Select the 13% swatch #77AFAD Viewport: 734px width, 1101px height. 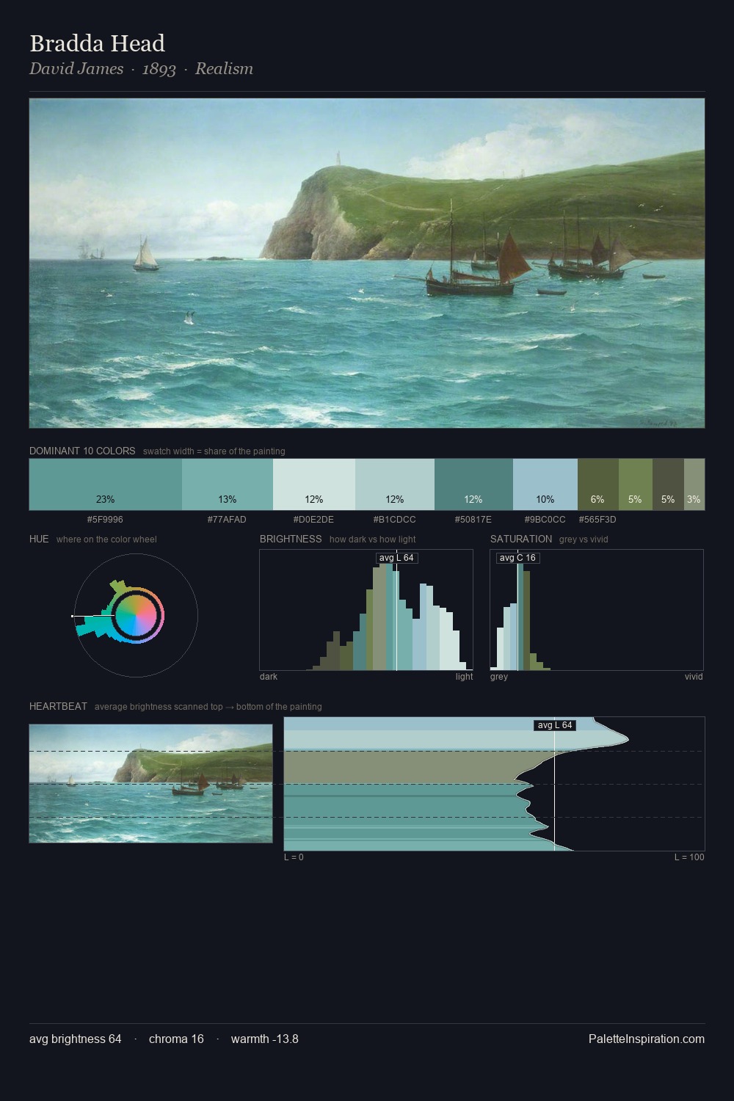pyautogui.click(x=228, y=484)
